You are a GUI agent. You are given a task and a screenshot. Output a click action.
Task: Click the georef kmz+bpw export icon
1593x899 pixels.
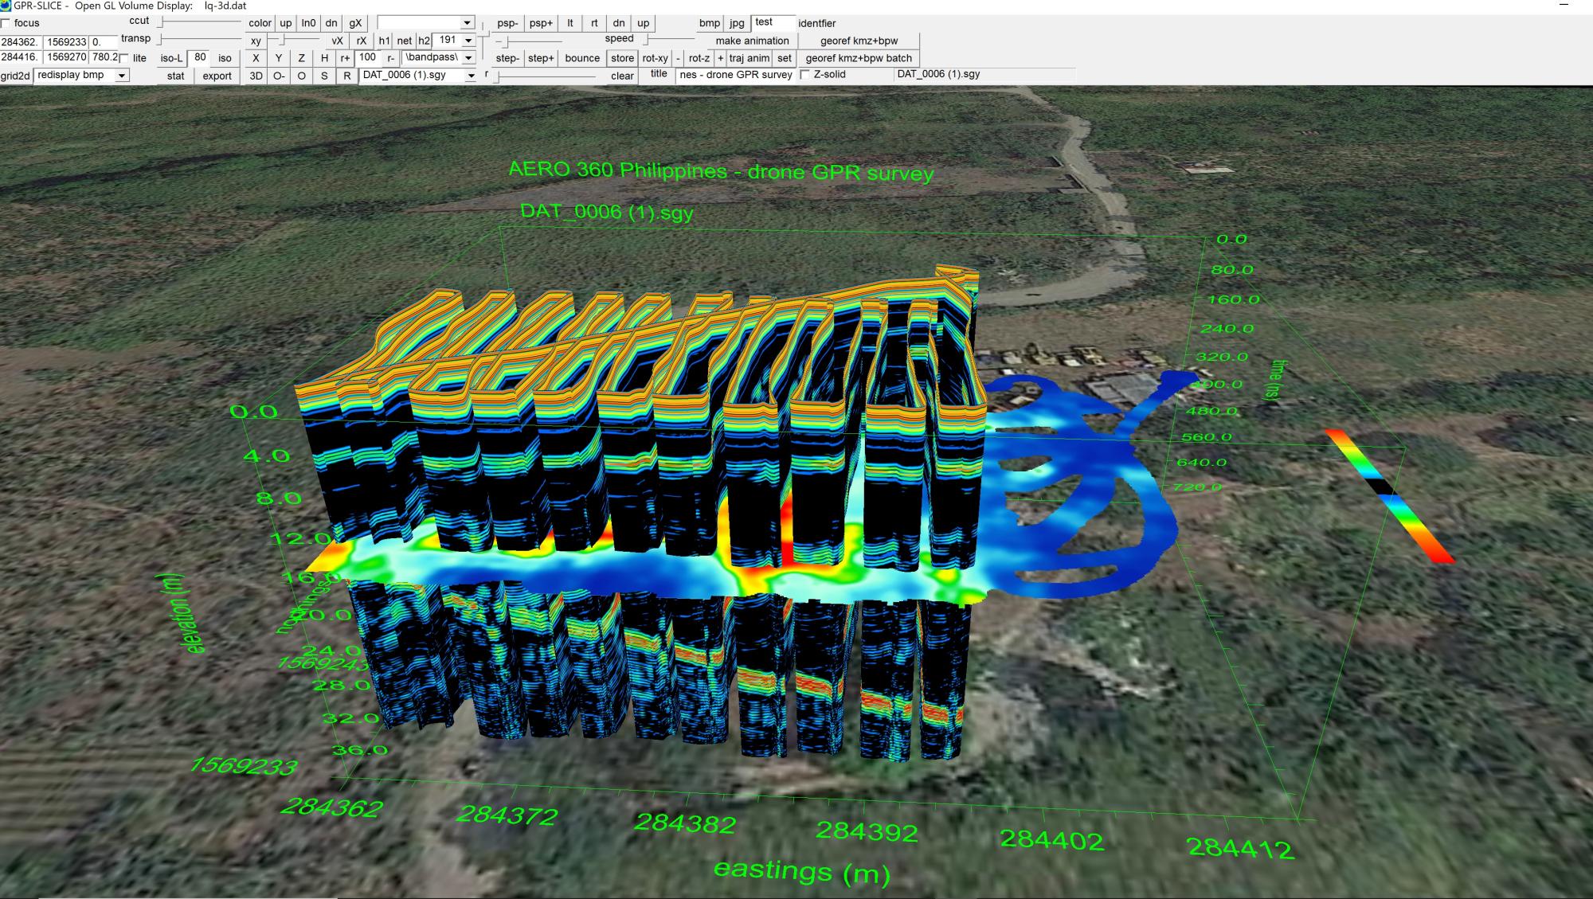(858, 39)
